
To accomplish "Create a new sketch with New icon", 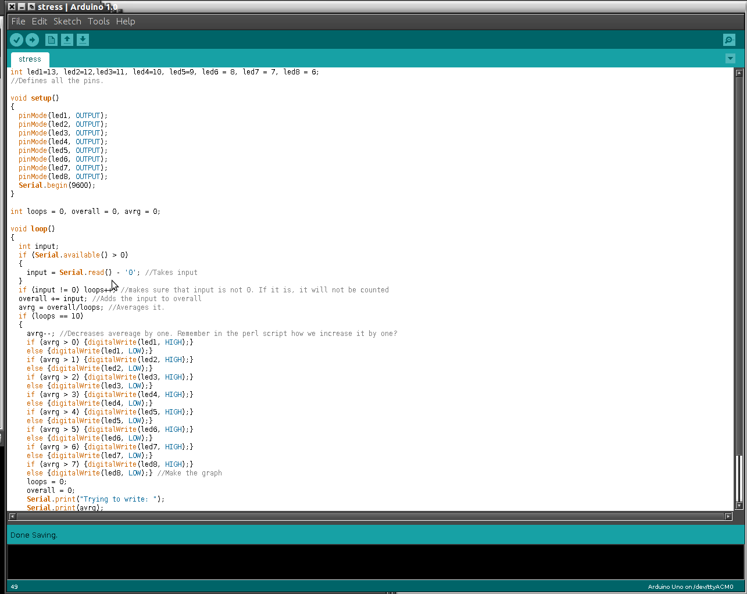I will [x=51, y=40].
